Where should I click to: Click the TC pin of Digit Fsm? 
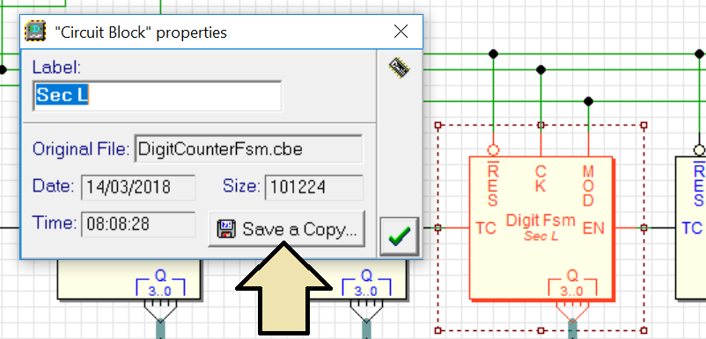tap(486, 228)
